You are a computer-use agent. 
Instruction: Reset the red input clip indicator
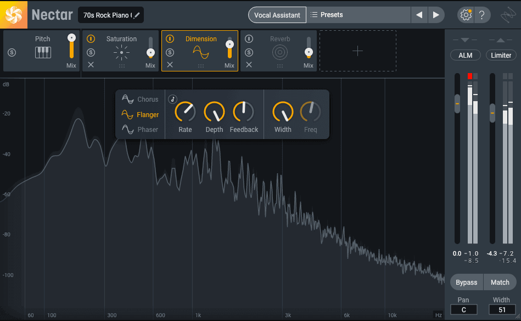470,76
